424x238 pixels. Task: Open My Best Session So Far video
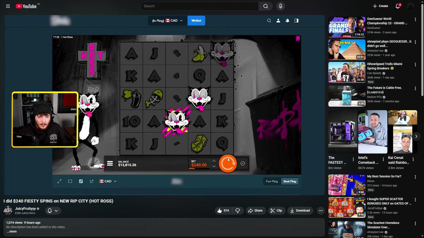coord(347,185)
